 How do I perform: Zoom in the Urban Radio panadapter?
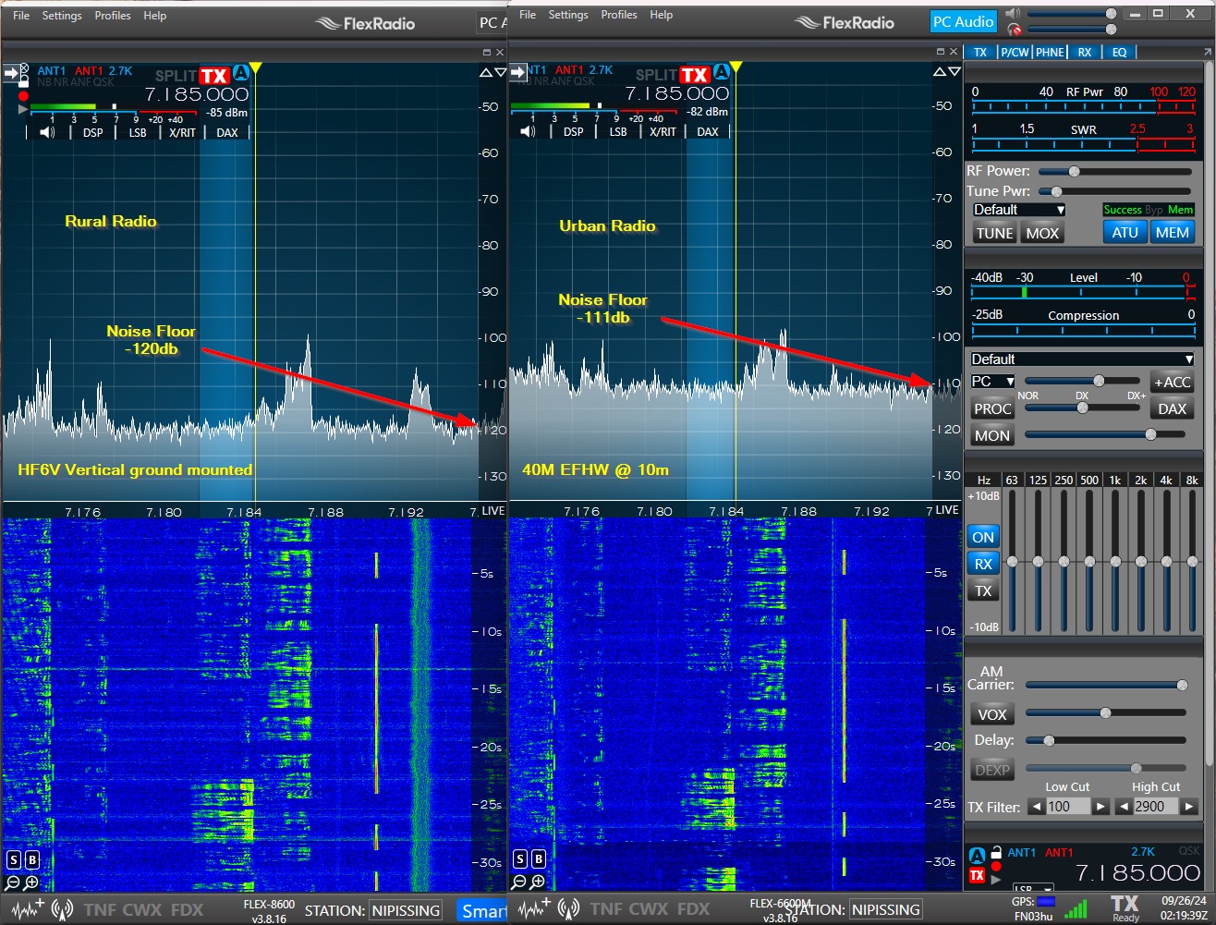[x=538, y=882]
